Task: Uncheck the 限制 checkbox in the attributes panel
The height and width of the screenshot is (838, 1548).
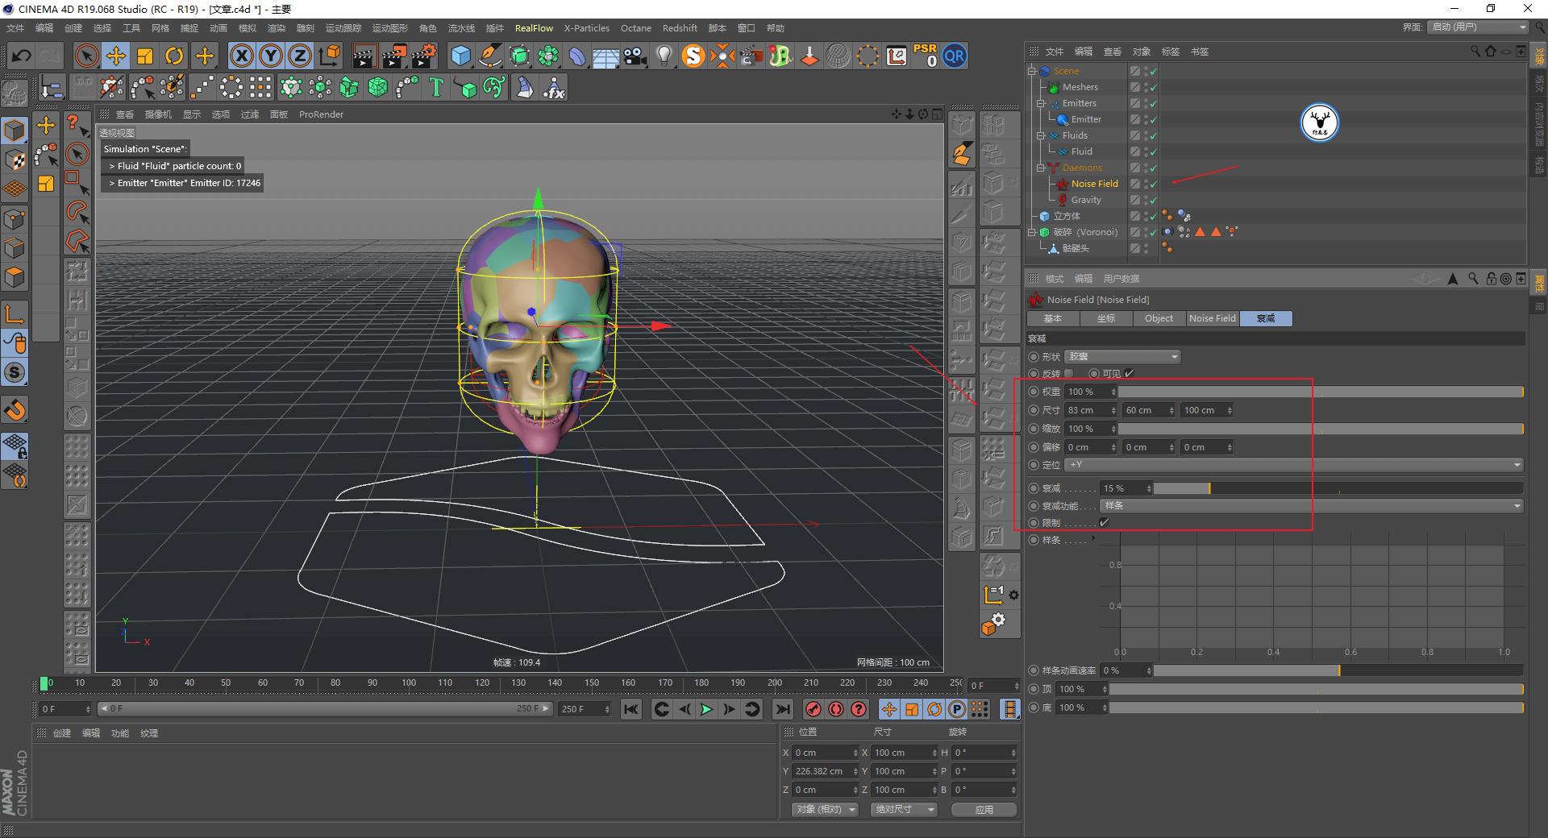Action: click(1104, 522)
